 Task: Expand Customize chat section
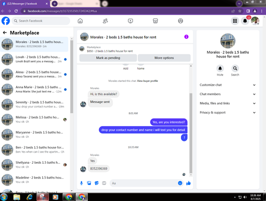coord(228,85)
